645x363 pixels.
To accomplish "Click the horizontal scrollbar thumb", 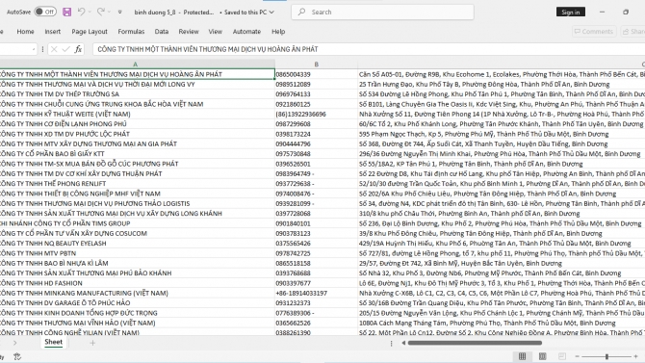I will tap(476, 343).
